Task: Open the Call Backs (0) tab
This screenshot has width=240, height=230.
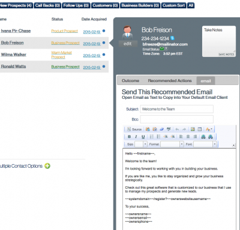Action: [x=47, y=5]
